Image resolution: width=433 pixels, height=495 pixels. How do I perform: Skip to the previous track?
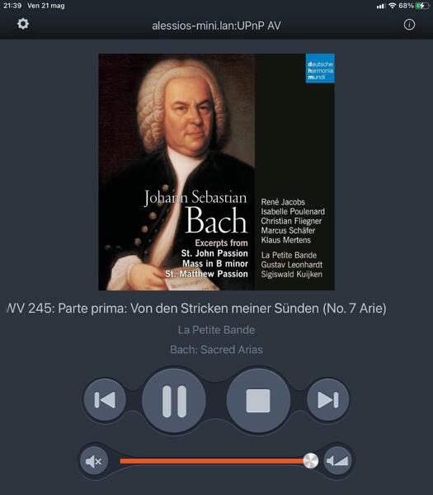(105, 399)
